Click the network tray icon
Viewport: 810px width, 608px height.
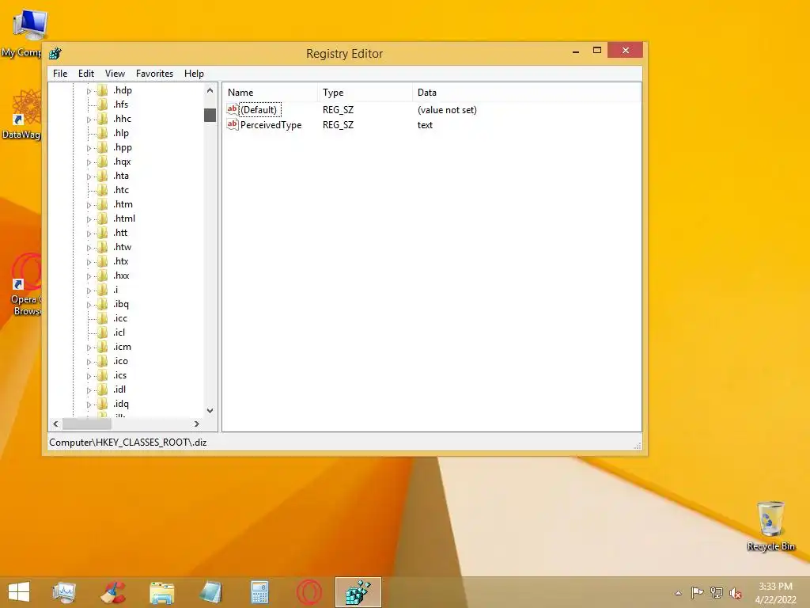(717, 592)
